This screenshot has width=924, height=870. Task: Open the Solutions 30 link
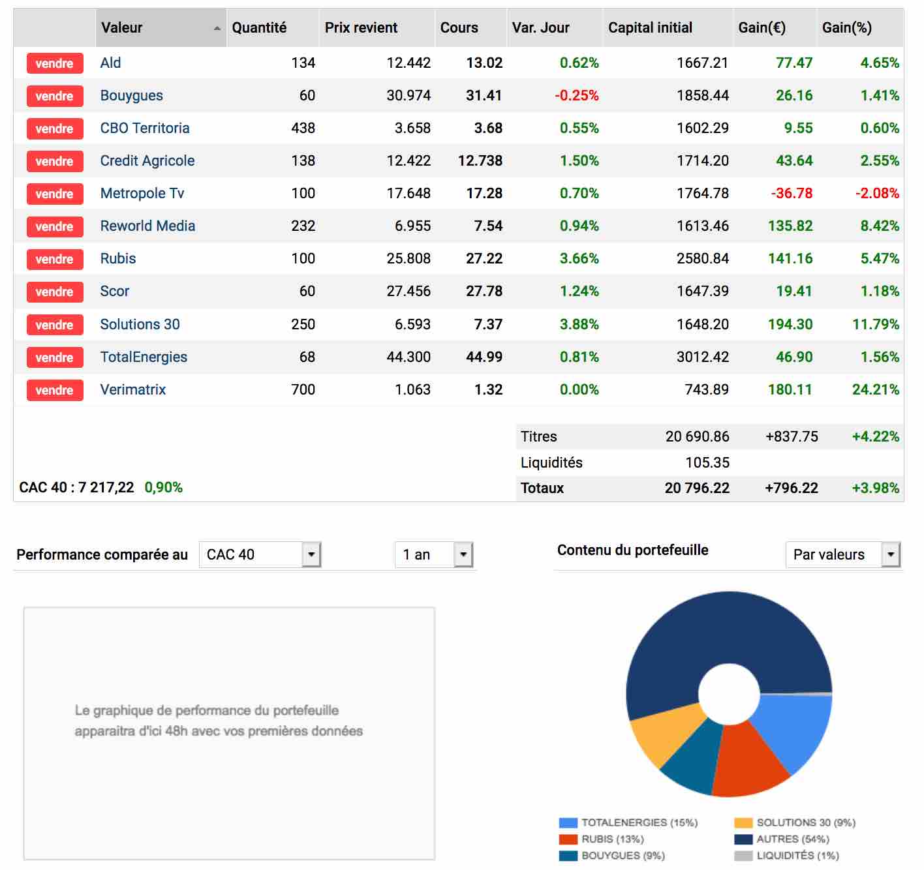(140, 324)
